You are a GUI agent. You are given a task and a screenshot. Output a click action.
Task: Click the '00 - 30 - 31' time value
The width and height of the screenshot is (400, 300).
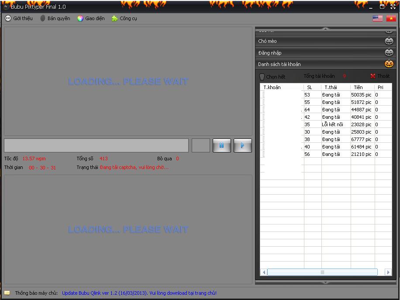coord(42,168)
